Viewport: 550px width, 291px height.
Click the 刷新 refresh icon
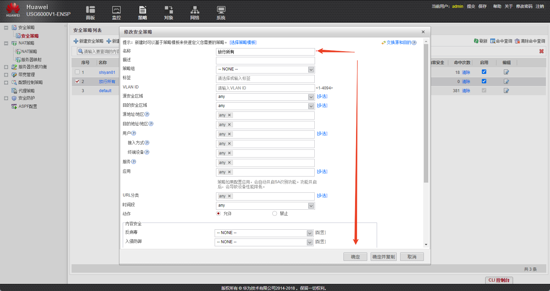(x=476, y=41)
